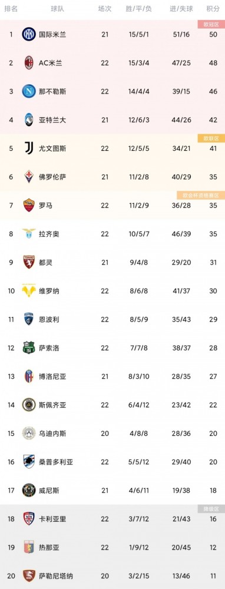The height and width of the screenshot is (589, 225).
Task: Click the 进/失球 column header
Action: [x=181, y=9]
